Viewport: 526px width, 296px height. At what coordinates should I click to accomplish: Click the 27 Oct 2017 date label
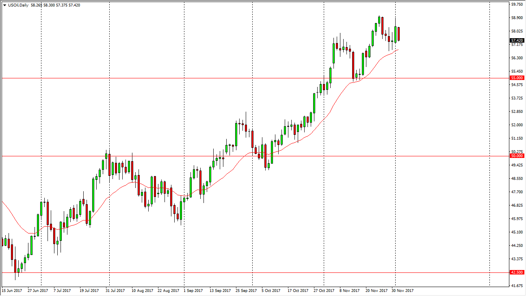tap(324, 291)
